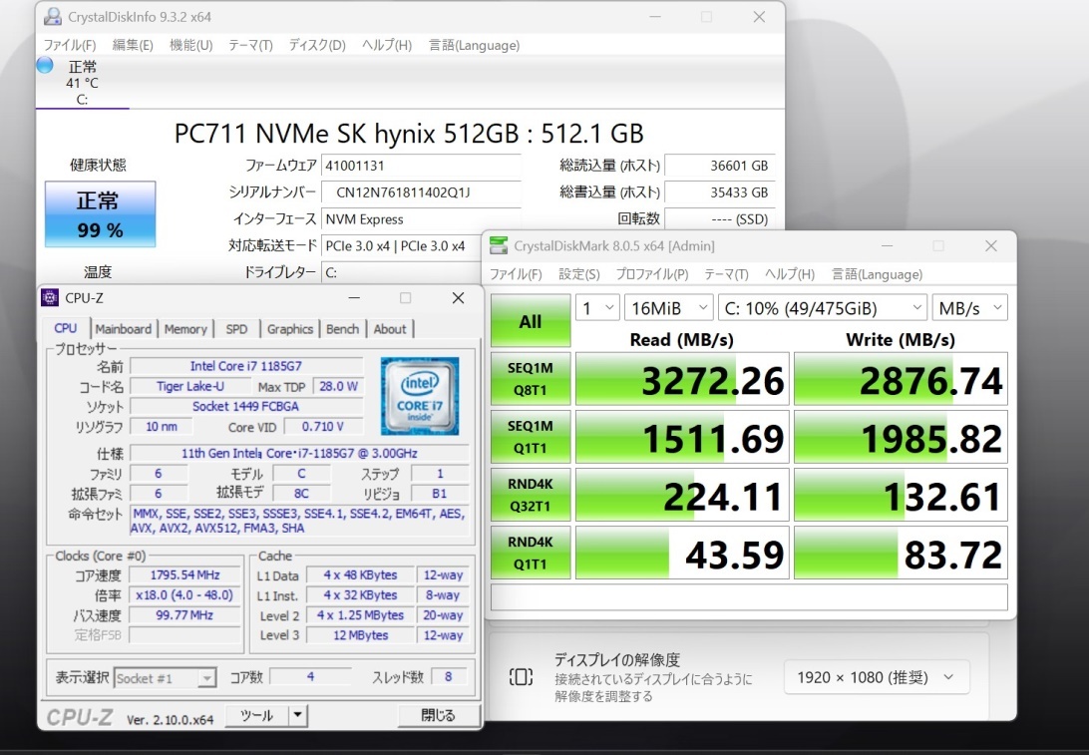
Task: Switch to the Graphics tab in CPU-Z
Action: click(x=290, y=329)
